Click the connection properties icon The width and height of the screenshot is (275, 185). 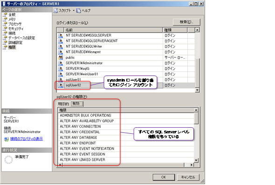(x=7, y=139)
